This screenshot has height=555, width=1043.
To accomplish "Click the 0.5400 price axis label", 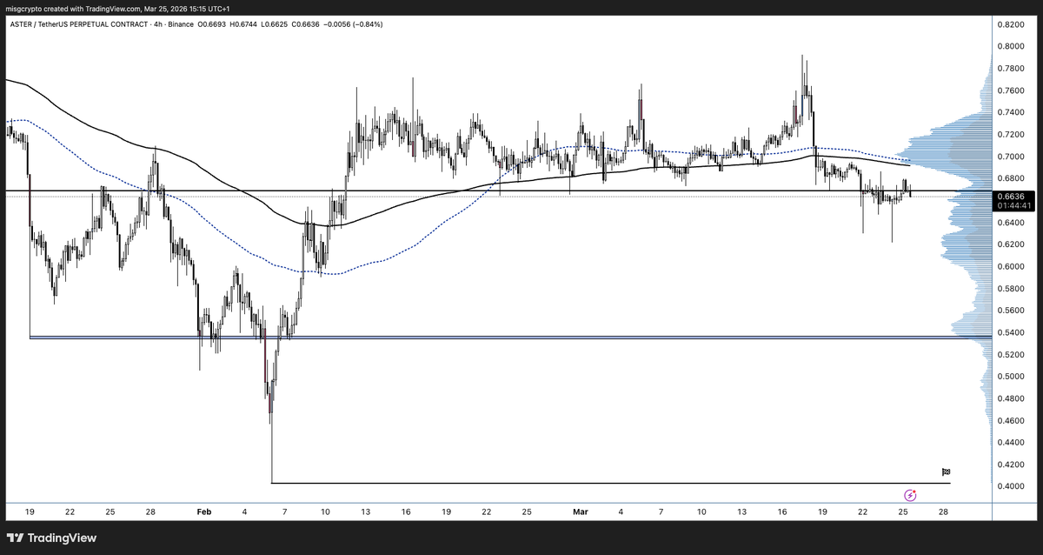I will click(x=1010, y=332).
